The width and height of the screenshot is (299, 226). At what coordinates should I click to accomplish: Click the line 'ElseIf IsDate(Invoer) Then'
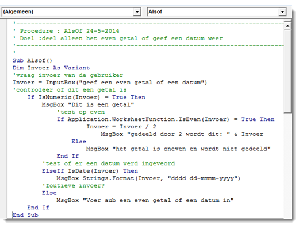click(90, 171)
